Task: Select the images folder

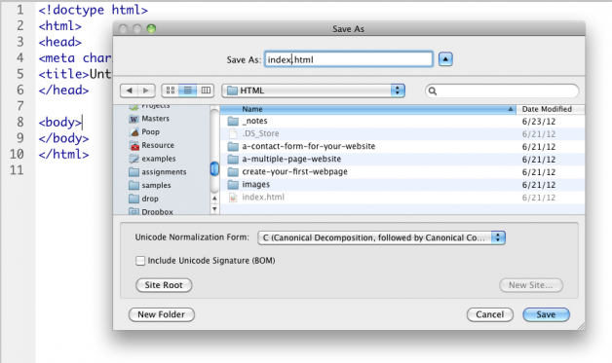Action: [402, 185]
